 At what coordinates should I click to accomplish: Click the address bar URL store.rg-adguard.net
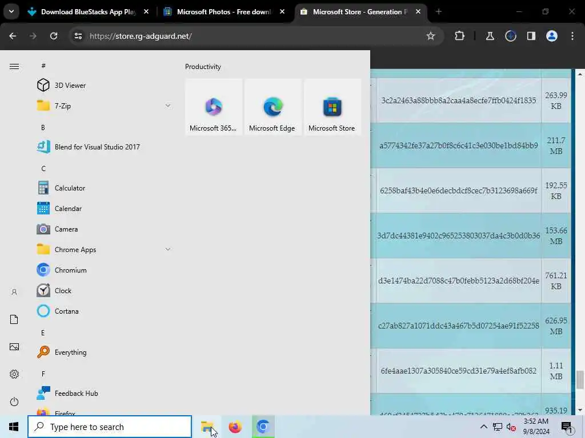(x=141, y=36)
